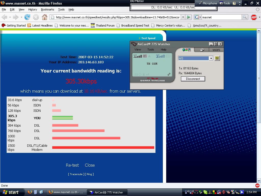Open Broadband Speed Test bookmark
This screenshot has height=196, width=261.
click(133, 25)
